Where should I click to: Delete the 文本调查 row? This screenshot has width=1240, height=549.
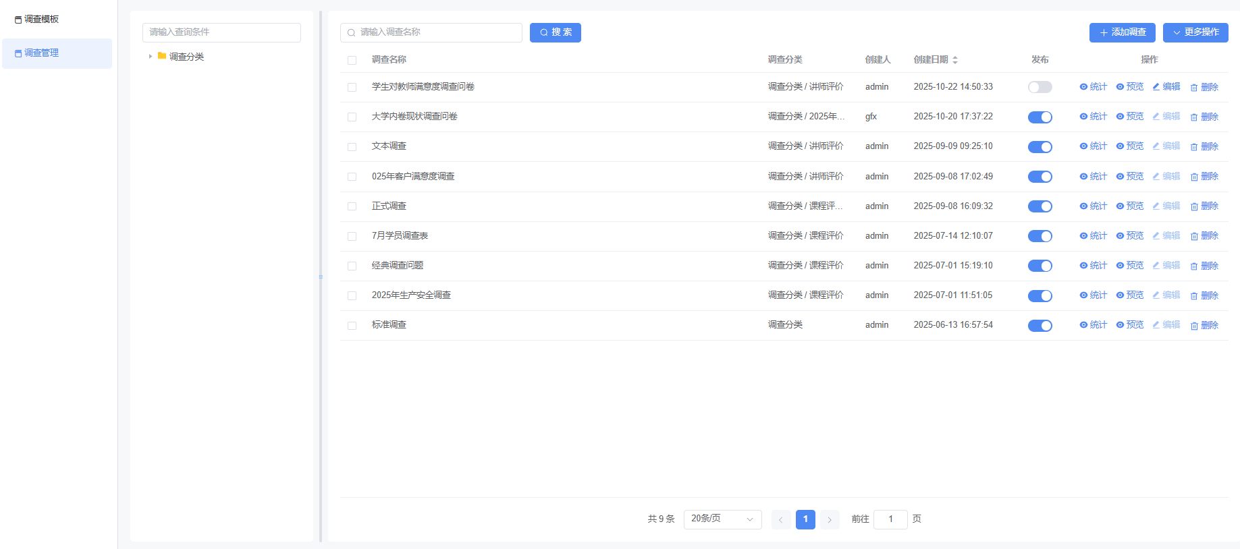click(x=1204, y=146)
